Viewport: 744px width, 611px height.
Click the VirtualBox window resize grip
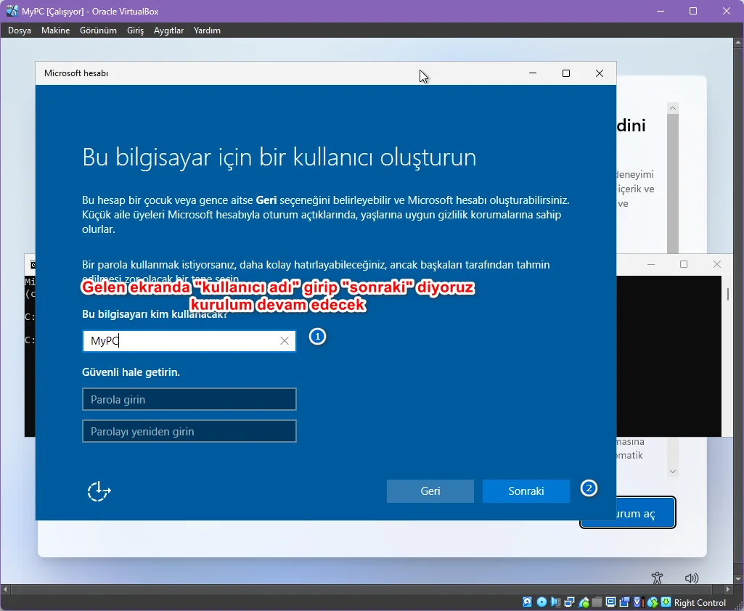(738, 605)
